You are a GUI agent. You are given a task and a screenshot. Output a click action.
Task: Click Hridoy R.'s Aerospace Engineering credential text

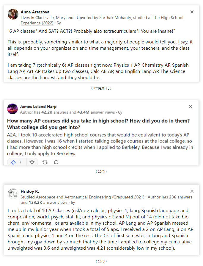[x=83, y=197]
